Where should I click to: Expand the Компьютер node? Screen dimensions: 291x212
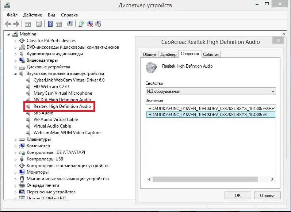[x=16, y=146]
